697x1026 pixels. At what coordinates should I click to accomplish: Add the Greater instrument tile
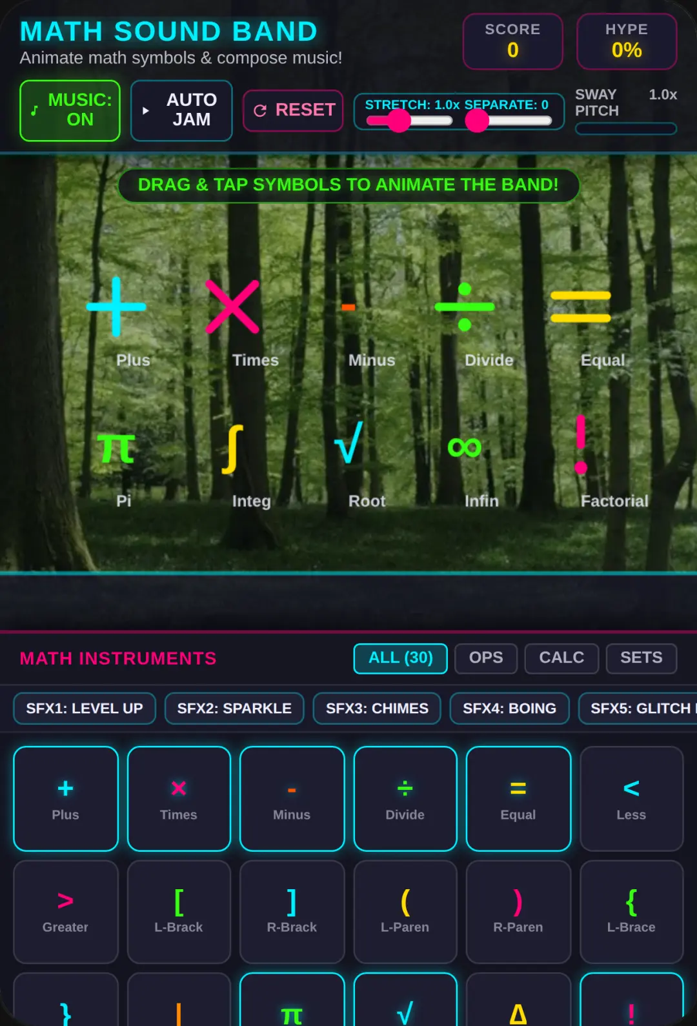(x=66, y=912)
